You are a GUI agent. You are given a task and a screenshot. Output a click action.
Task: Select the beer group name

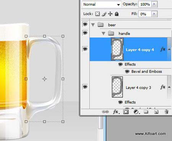point(112,25)
